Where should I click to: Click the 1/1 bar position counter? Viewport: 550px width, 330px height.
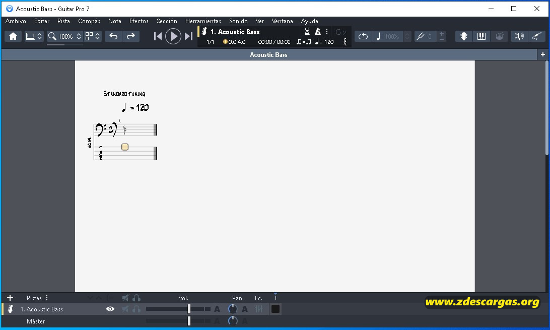click(x=210, y=42)
